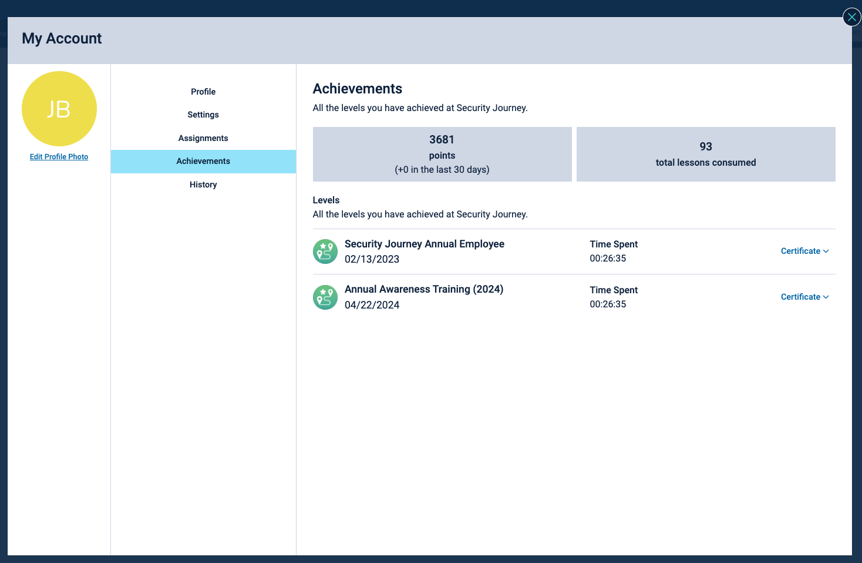Viewport: 862px width, 563px height.
Task: Go to the Settings section
Action: [203, 115]
